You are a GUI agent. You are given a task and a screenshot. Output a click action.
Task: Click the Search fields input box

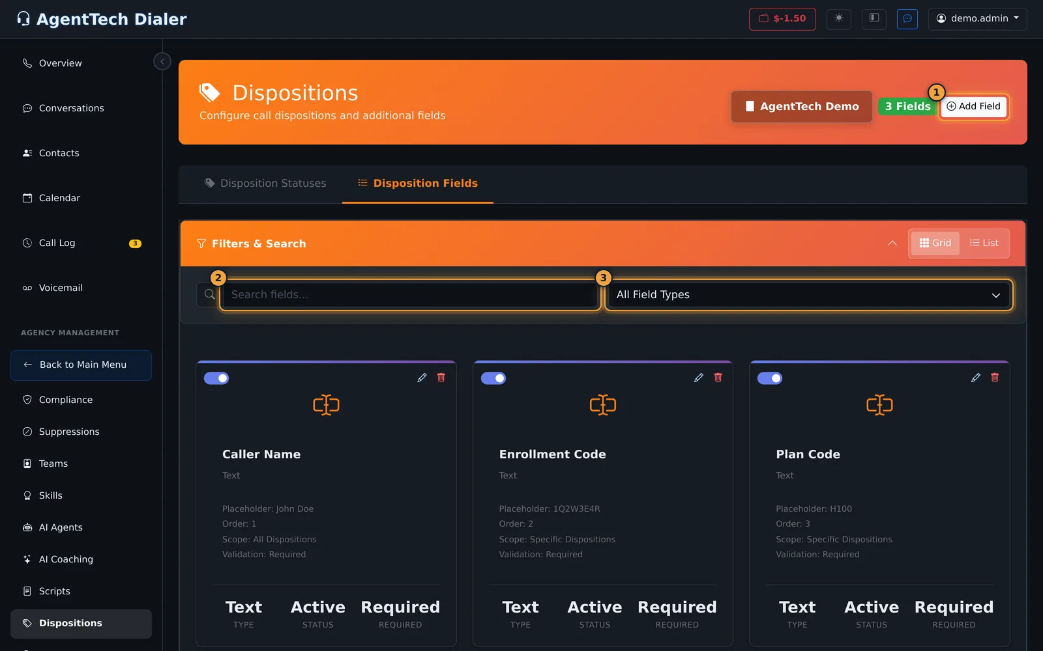tap(409, 295)
